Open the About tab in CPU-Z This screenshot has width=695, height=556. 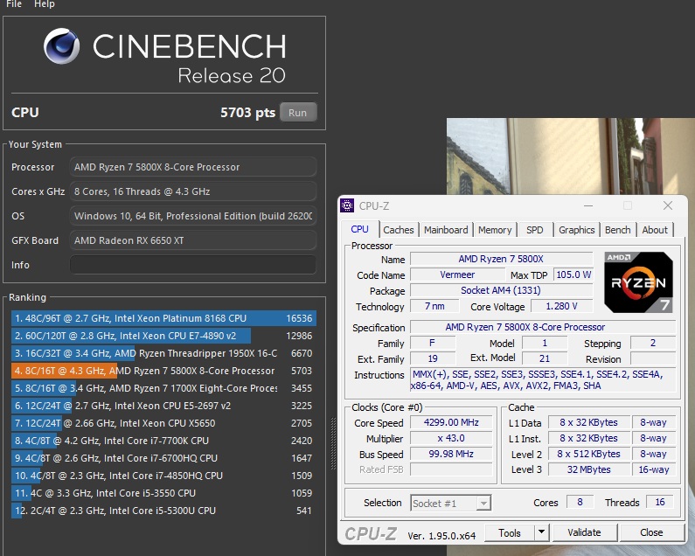(655, 230)
